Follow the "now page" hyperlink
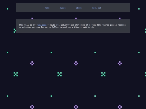The image size is (146, 109). click(x=42, y=25)
